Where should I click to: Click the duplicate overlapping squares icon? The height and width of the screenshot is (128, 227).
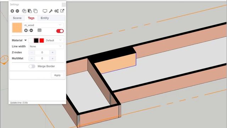[35, 11]
